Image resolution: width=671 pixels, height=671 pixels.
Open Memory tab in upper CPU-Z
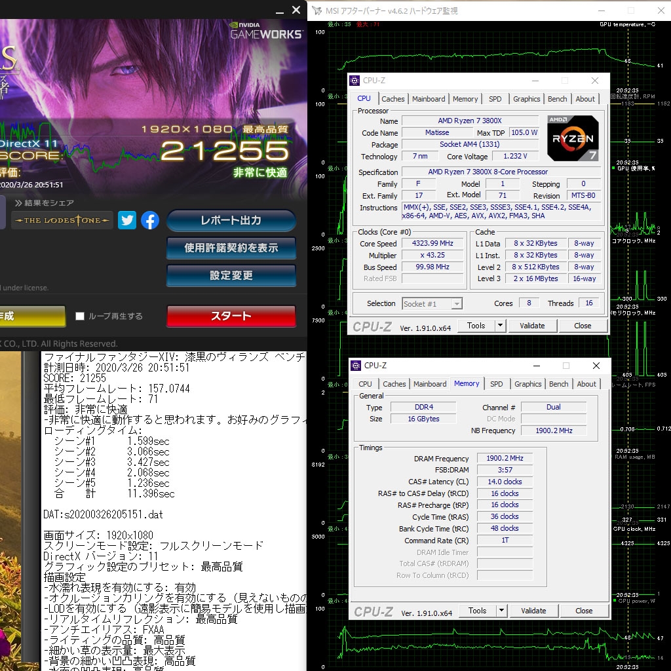pyautogui.click(x=465, y=99)
